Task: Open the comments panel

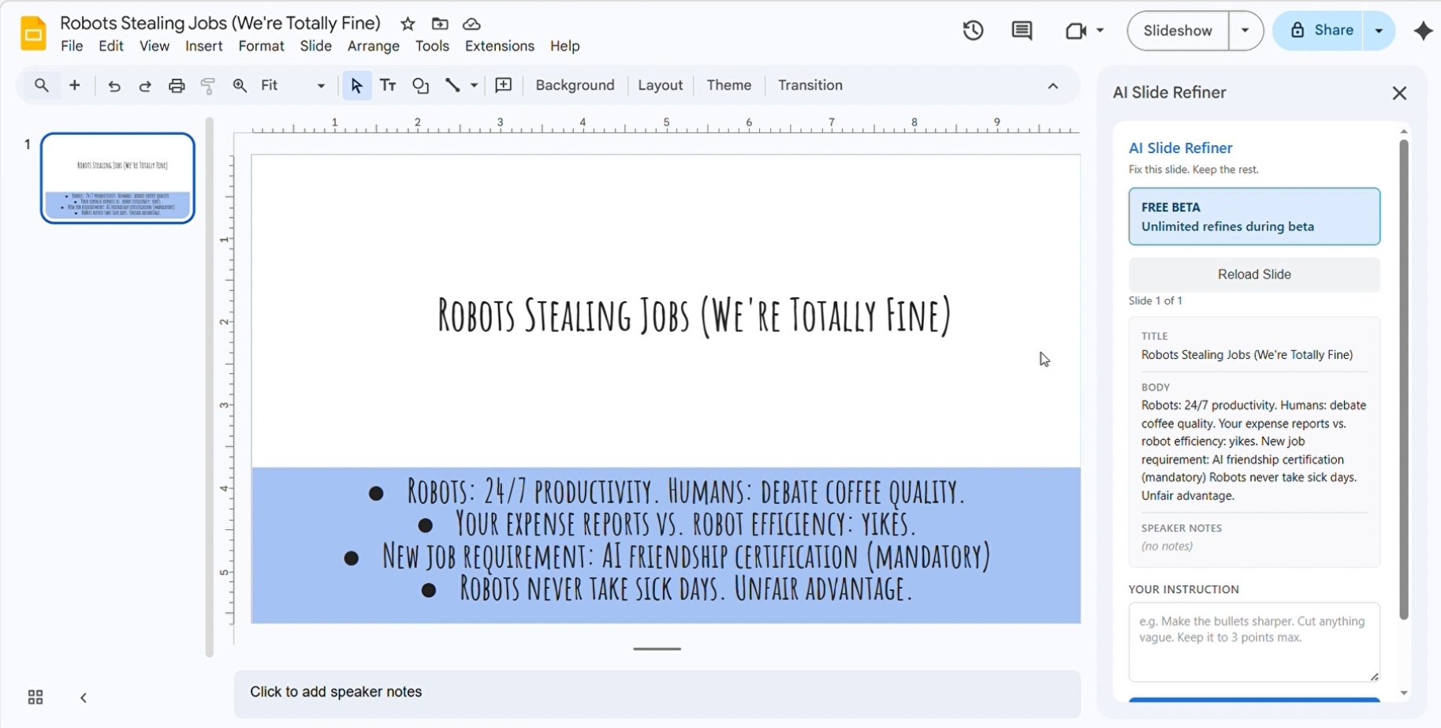Action: (x=1021, y=30)
